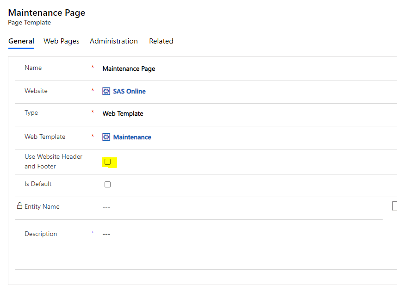This screenshot has height=286, width=397.
Task: Check the Is Default checkbox
Action: (107, 184)
